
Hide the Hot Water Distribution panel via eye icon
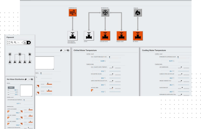pos(32,79)
